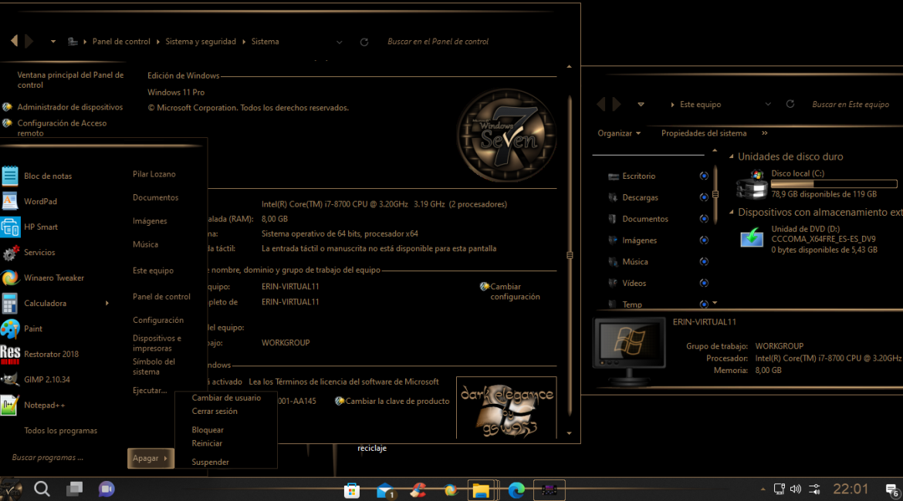
Task: Refresh the Este equipo window
Action: pyautogui.click(x=790, y=104)
